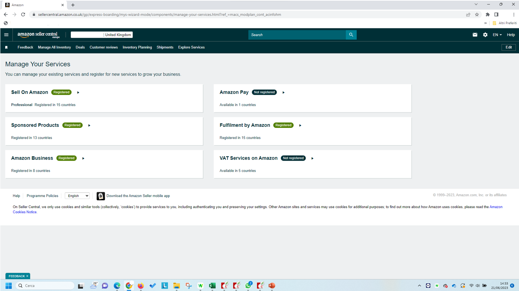Screen dimensions: 519x291
Task: Open the Shipments nav item
Action: [x=165, y=47]
